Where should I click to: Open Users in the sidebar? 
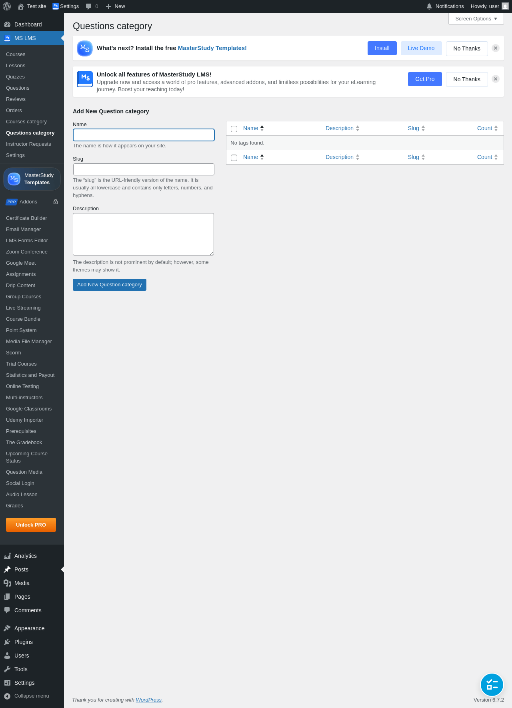click(x=32, y=656)
